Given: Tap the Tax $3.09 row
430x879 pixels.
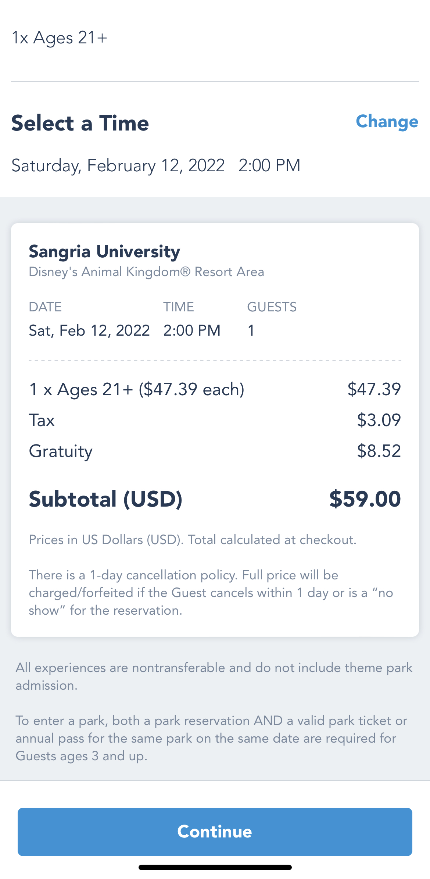Looking at the screenshot, I should [x=215, y=420].
